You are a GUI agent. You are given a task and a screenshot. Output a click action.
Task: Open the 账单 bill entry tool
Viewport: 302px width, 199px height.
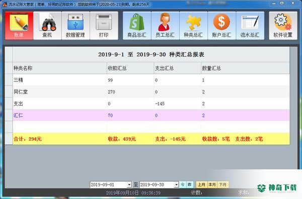19,26
